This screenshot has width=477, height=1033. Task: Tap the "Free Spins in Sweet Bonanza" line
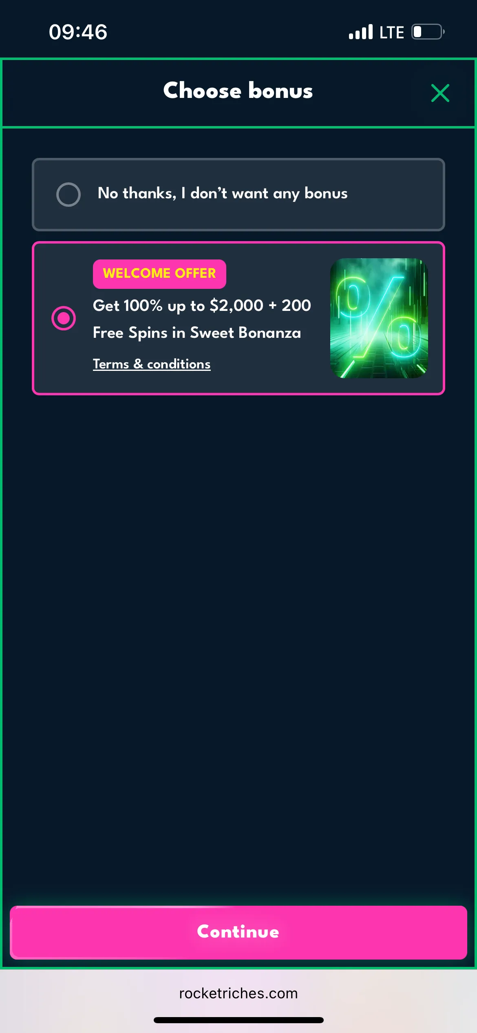[197, 333]
